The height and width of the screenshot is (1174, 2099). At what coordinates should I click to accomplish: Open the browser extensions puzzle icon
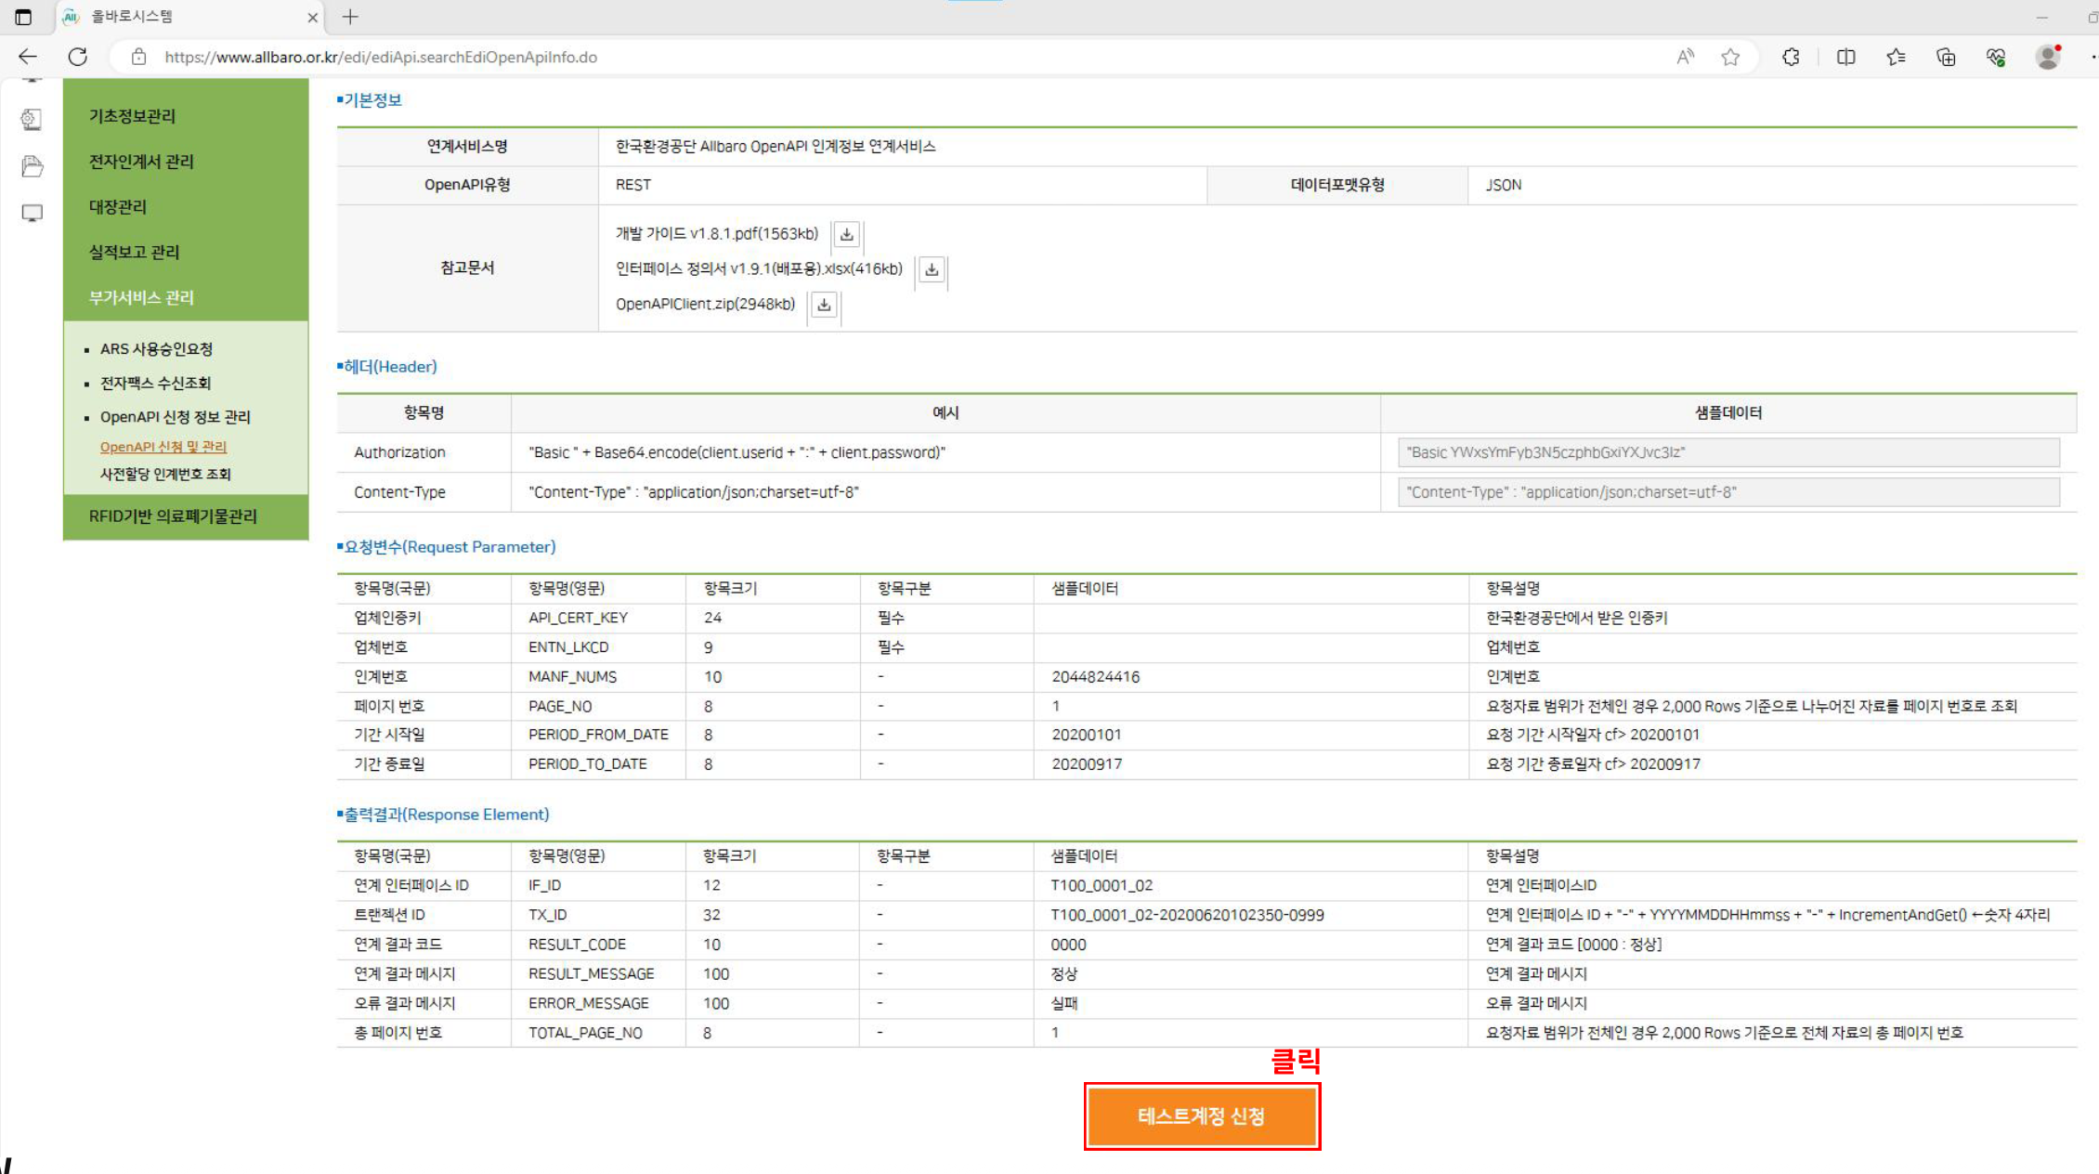[x=1791, y=58]
